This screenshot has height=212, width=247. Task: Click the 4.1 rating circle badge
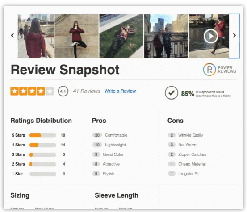tap(63, 91)
